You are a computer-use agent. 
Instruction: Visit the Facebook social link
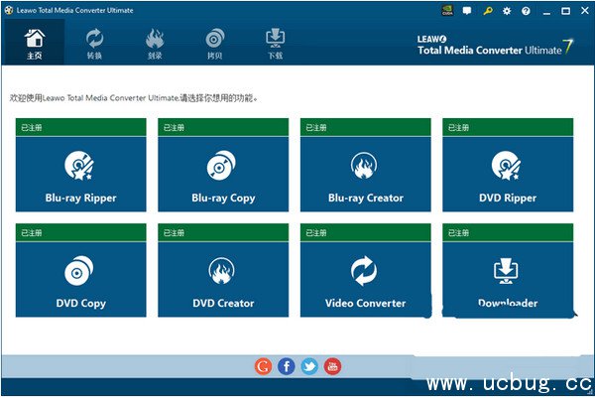tap(286, 366)
